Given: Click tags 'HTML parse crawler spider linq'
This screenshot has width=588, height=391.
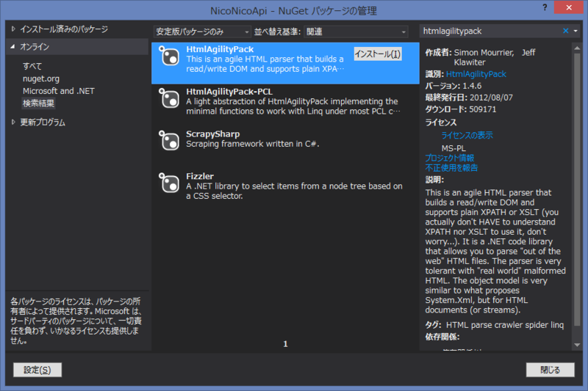Looking at the screenshot, I should 505,325.
